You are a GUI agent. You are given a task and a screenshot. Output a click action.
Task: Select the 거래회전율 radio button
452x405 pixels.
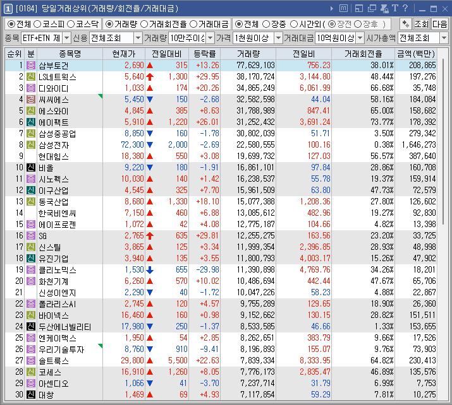[144, 24]
